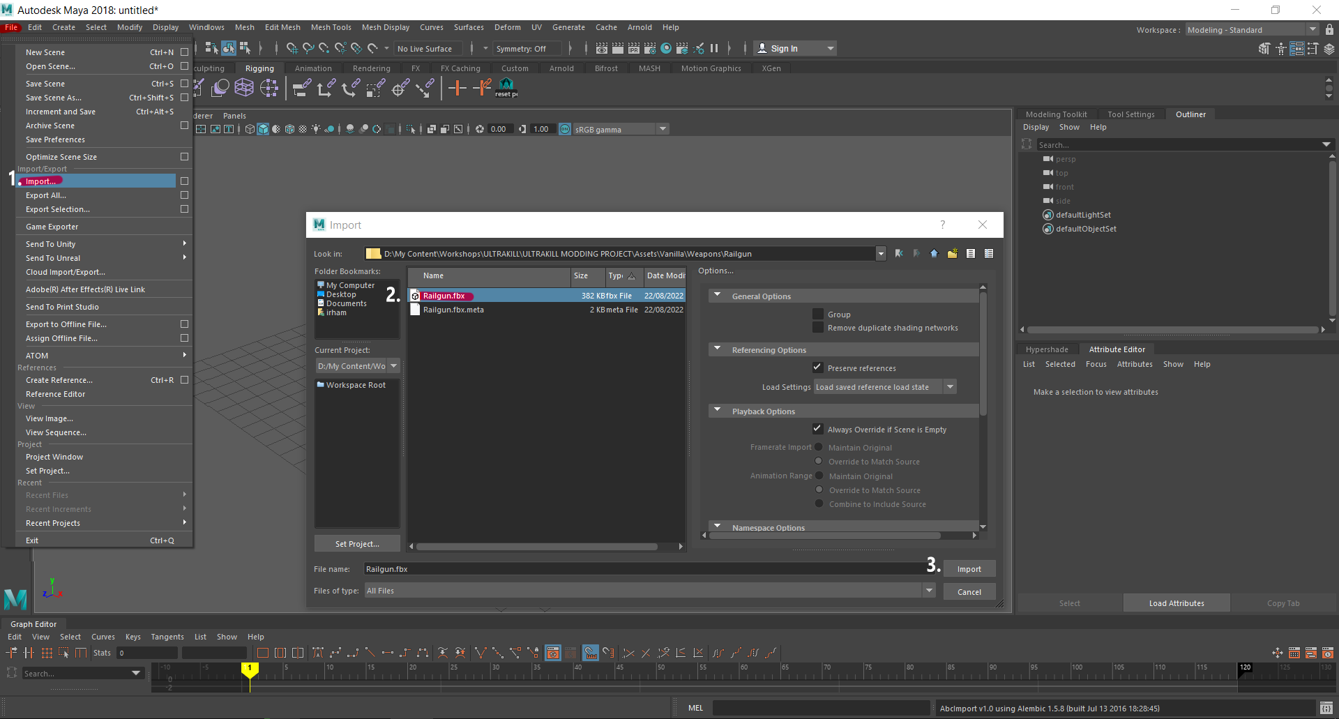
Task: Open render settings clapperboard with gear icon
Action: pos(650,48)
